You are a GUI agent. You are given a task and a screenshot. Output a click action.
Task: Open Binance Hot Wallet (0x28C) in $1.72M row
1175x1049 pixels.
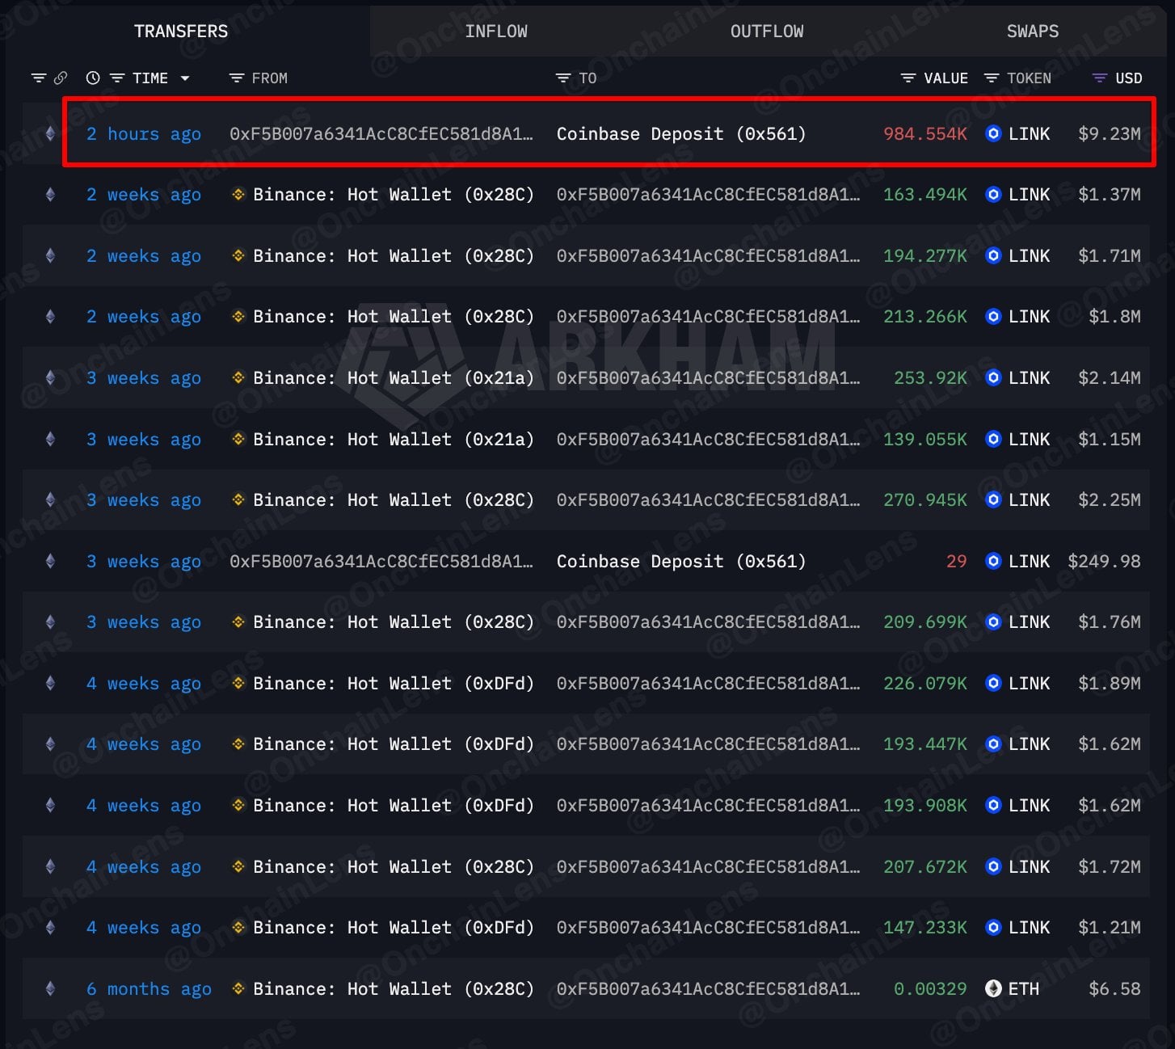click(x=394, y=867)
